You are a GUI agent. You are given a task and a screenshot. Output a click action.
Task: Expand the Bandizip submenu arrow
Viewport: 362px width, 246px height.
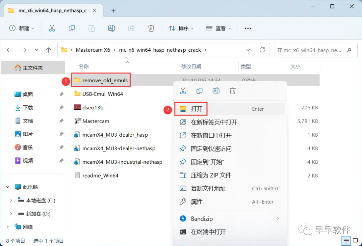click(x=278, y=218)
